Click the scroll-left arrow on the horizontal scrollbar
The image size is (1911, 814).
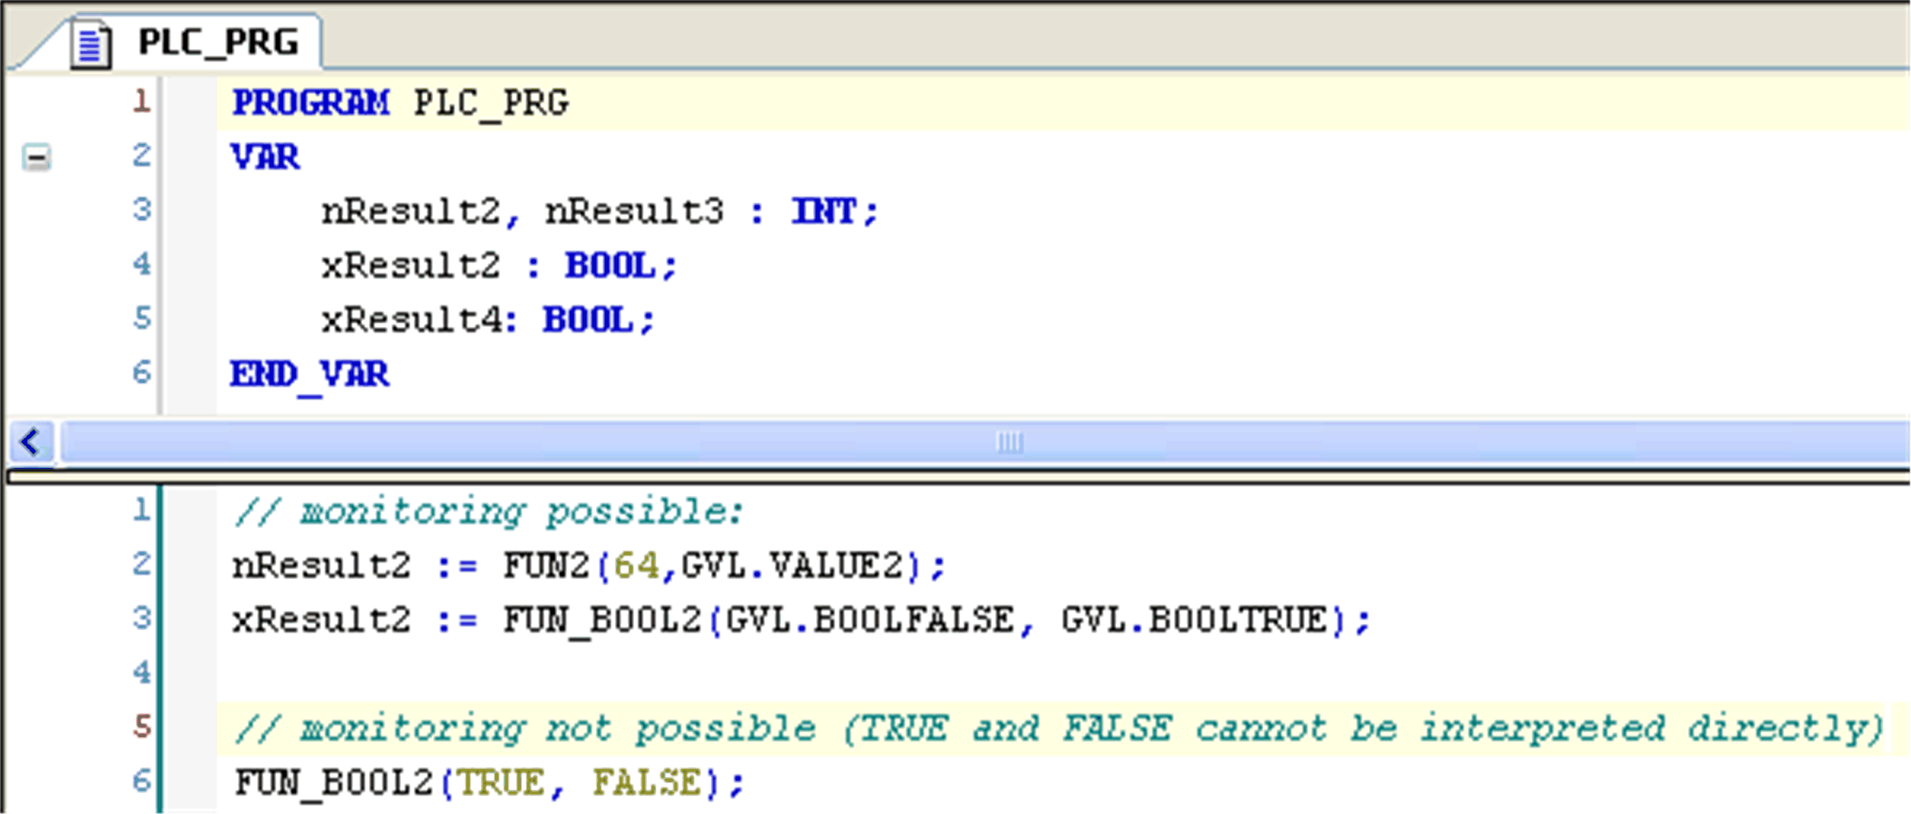[x=31, y=443]
